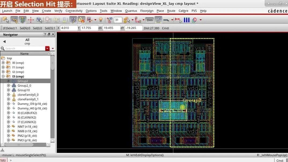
Task: Click the hierarchy icon below the Navigator
Action: coord(2,150)
